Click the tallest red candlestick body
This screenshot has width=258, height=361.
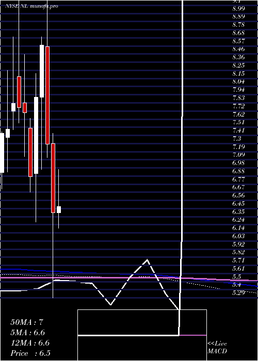(47, 95)
